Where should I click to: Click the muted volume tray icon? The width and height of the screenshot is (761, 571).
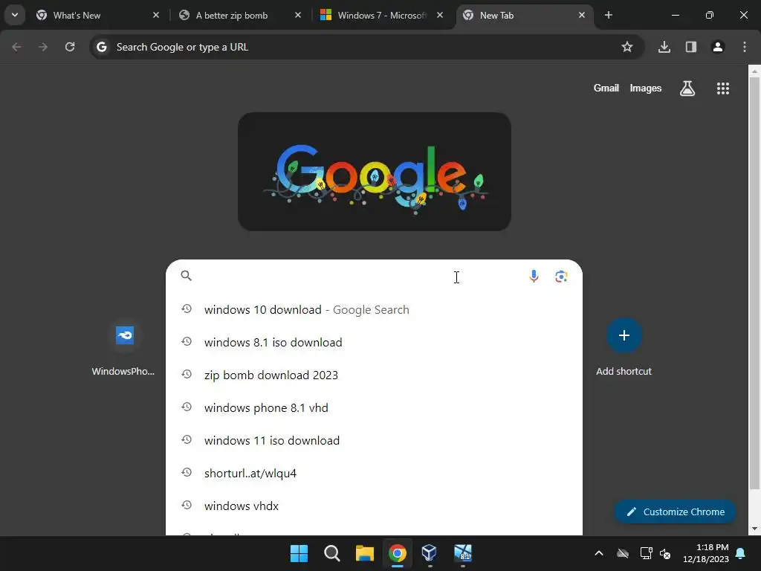665,553
